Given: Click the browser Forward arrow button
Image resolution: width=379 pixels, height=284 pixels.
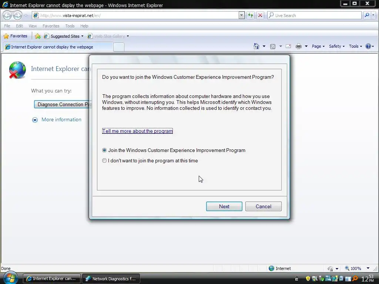Looking at the screenshot, I should [x=17, y=16].
